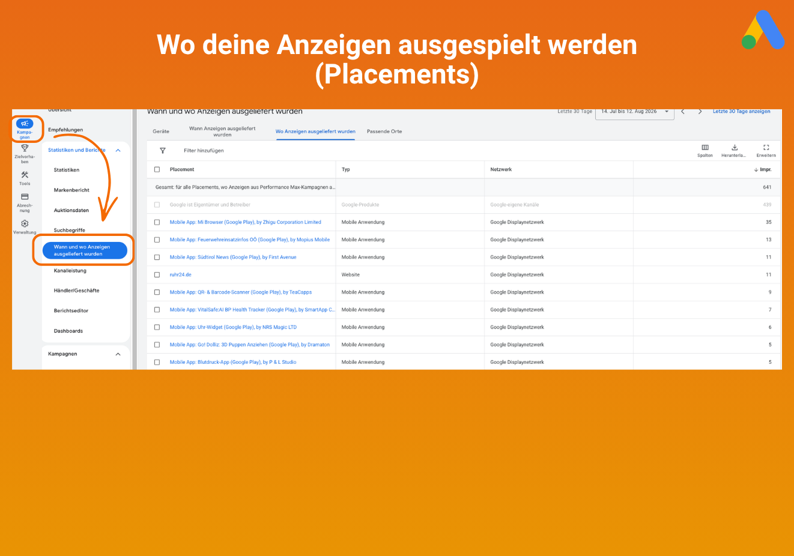Open QR- & Barcode-Scanner placement link

click(x=240, y=292)
